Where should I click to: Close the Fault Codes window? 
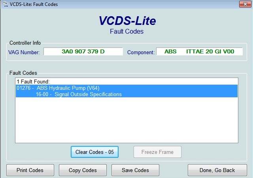[244, 4]
